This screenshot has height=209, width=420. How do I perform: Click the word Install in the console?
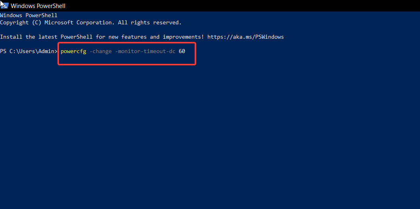tap(11, 37)
